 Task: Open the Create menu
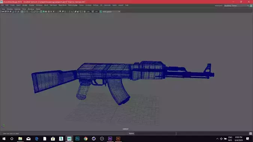pyautogui.click(x=12, y=5)
